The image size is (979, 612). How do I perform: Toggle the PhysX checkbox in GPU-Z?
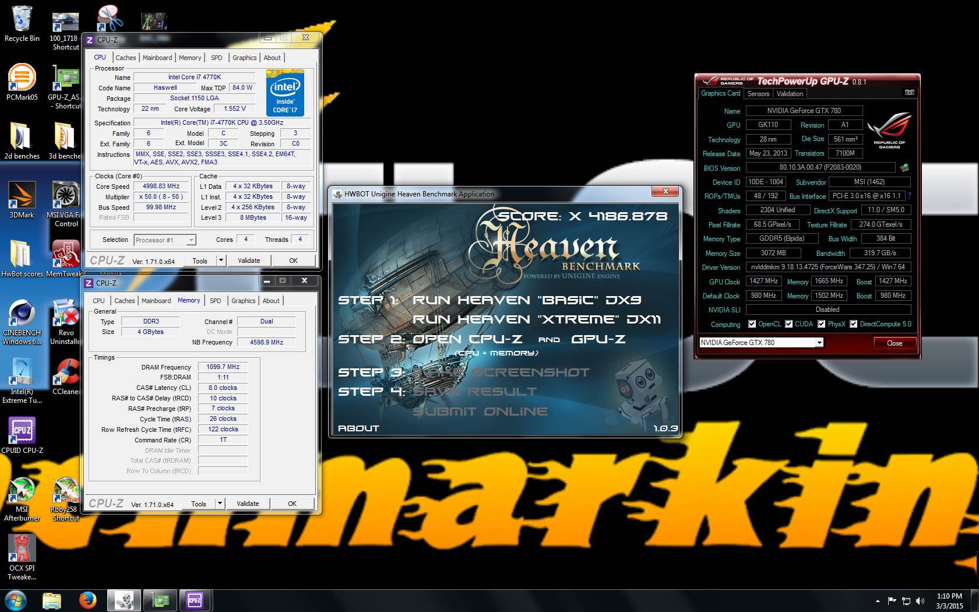pos(822,324)
